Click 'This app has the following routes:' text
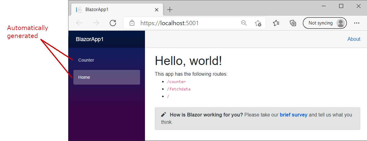 191,74
